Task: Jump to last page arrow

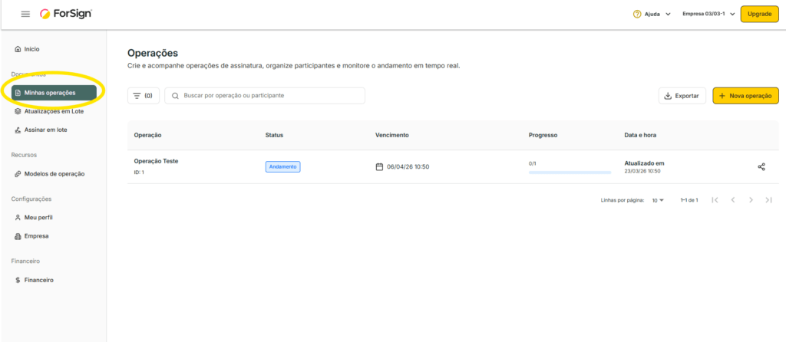Action: click(768, 200)
